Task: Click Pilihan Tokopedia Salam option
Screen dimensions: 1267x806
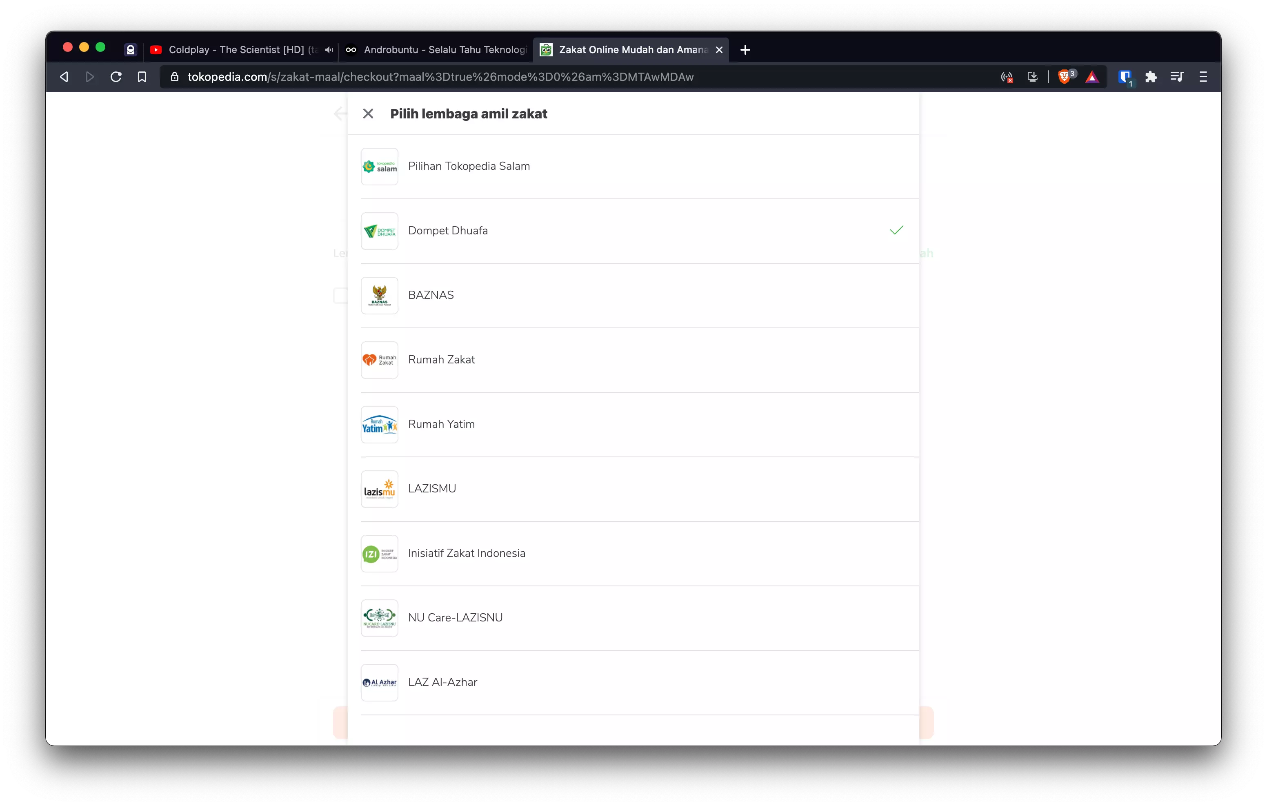Action: [469, 166]
